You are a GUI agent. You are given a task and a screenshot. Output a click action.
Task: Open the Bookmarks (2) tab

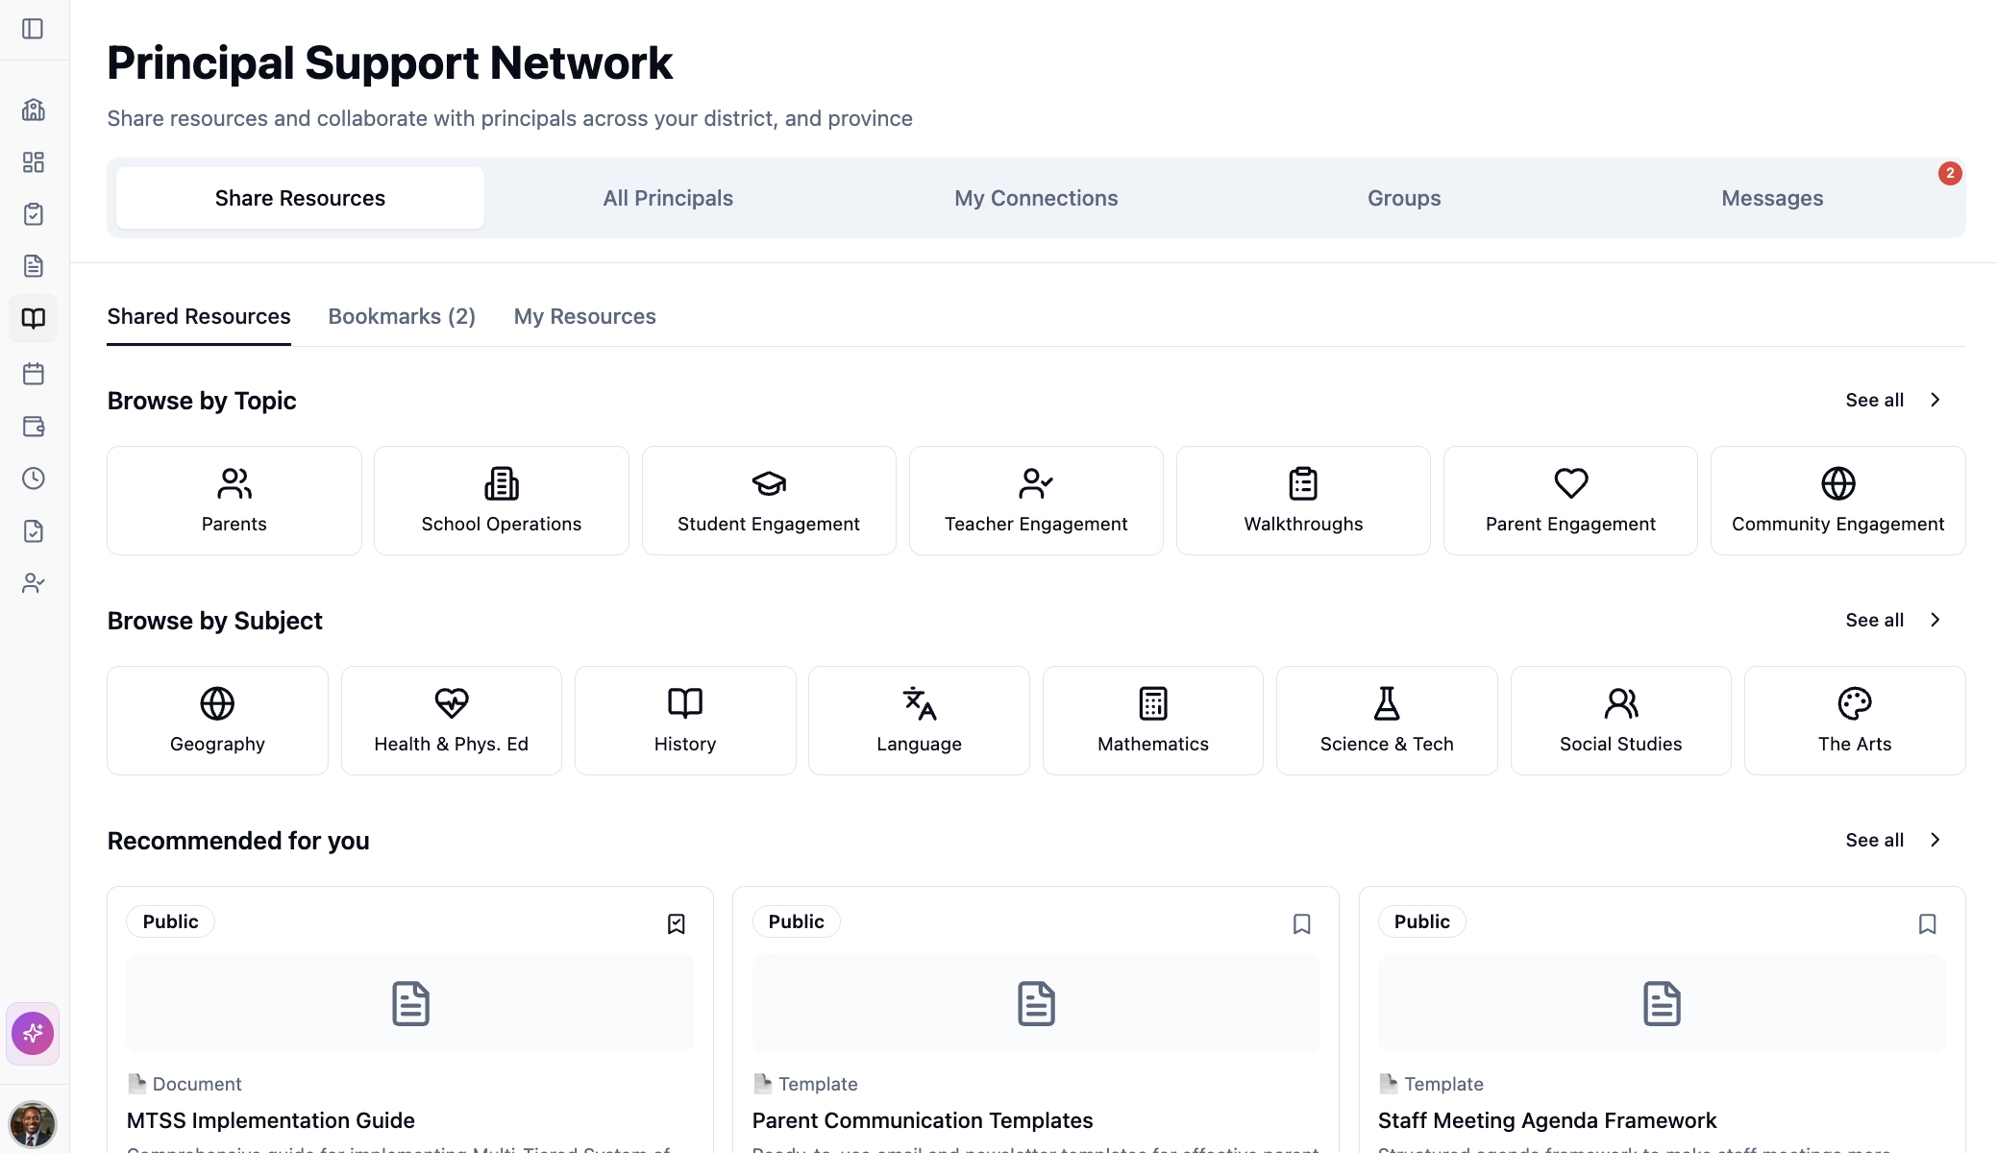pyautogui.click(x=402, y=316)
